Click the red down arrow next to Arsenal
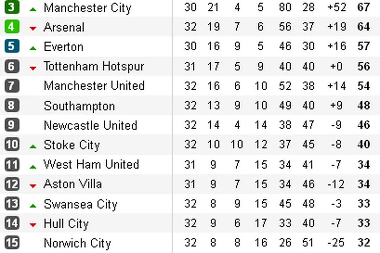The width and height of the screenshot is (380, 253). click(x=33, y=29)
